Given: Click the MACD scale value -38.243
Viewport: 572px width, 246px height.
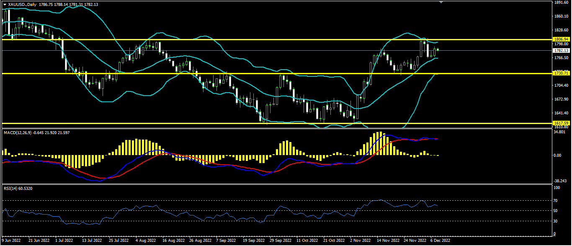Looking at the screenshot, I should pos(560,181).
